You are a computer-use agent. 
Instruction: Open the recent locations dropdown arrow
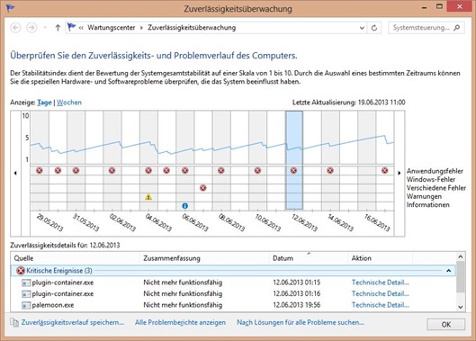point(45,28)
